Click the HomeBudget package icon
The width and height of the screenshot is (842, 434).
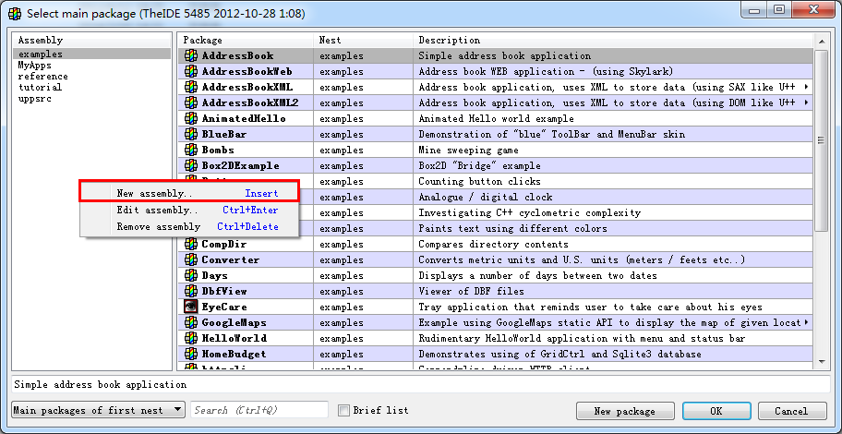point(191,354)
